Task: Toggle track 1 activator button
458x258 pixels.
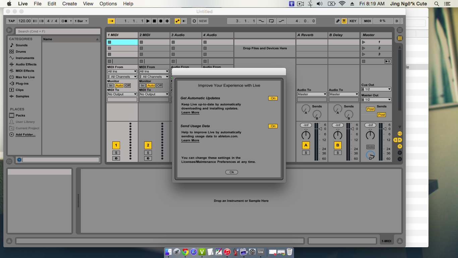Action: point(116,145)
